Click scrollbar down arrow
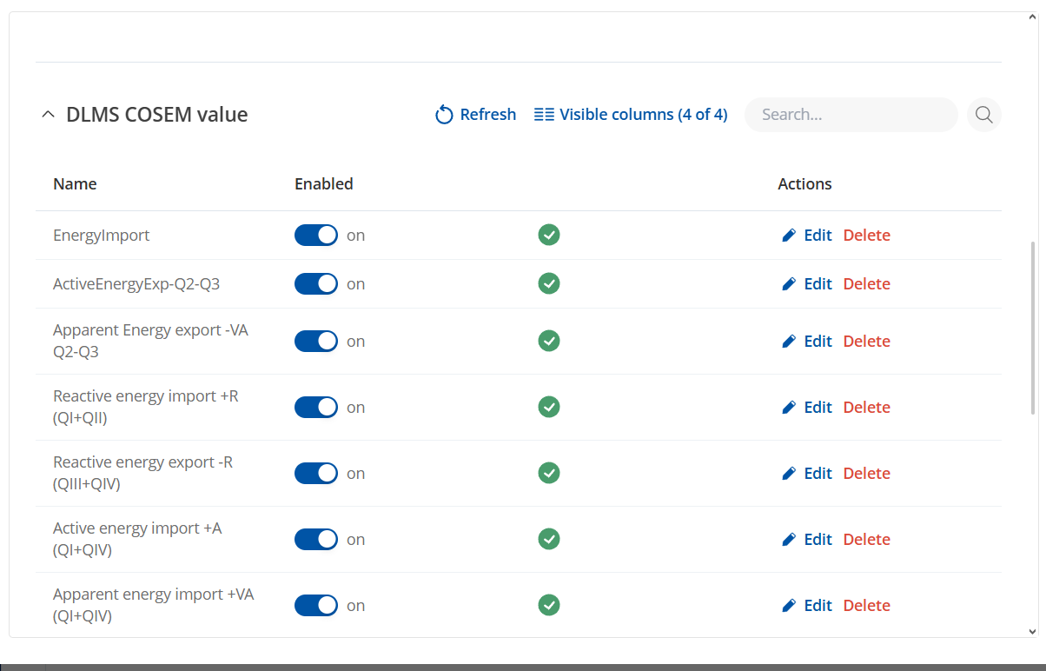Image resolution: width=1046 pixels, height=671 pixels. point(1032,632)
